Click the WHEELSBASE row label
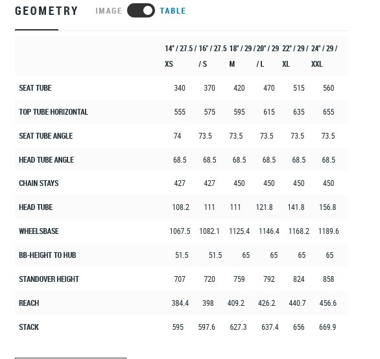This screenshot has width=380, height=359. coord(39,231)
